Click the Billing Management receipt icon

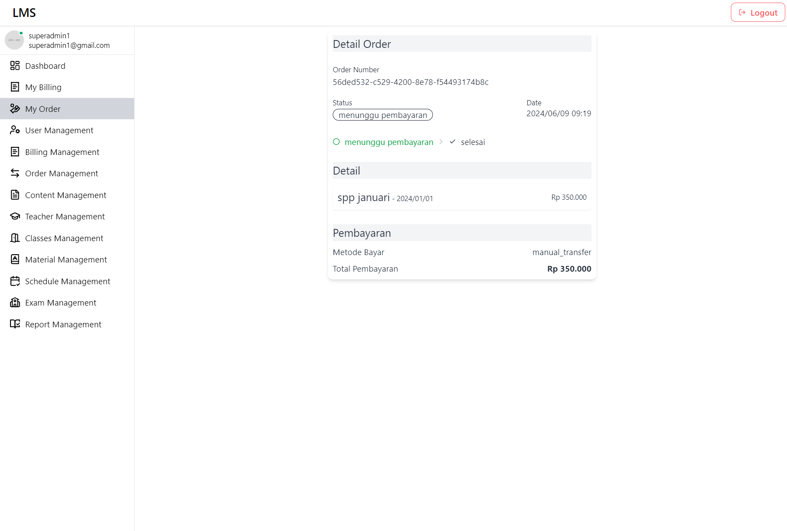[x=15, y=152]
